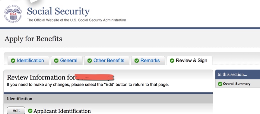The height and width of the screenshot is (114, 260).
Task: Select the Review & Sign tab
Action: click(x=189, y=60)
